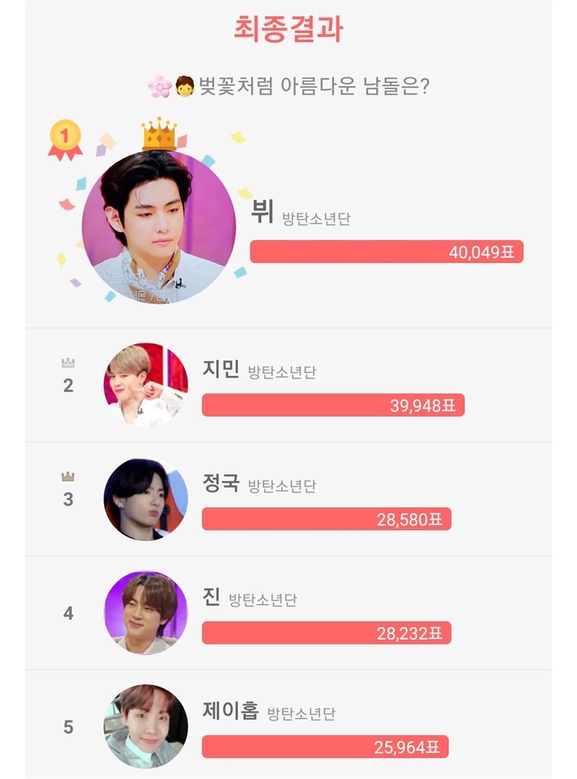Click the 25,964표 vote bar

click(x=325, y=747)
